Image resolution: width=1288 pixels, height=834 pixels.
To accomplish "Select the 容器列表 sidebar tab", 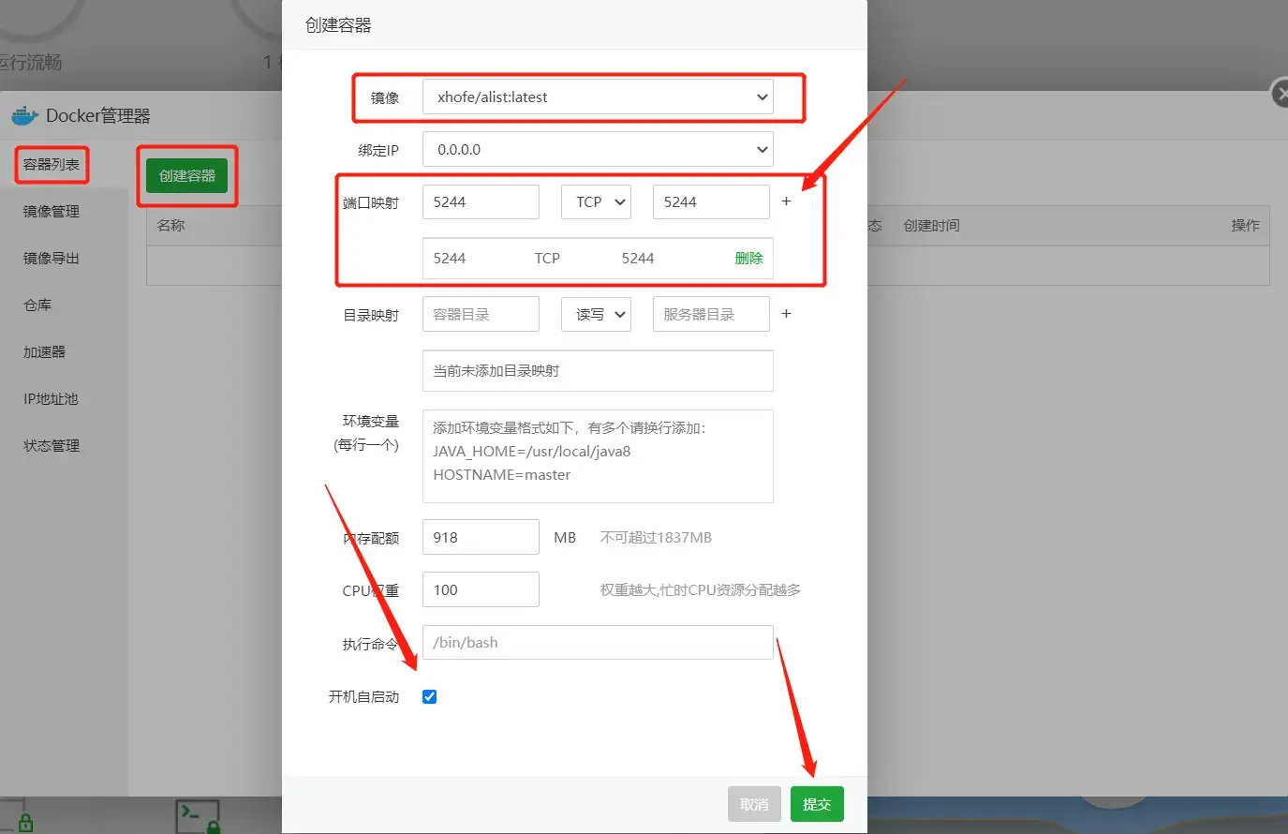I will click(52, 165).
